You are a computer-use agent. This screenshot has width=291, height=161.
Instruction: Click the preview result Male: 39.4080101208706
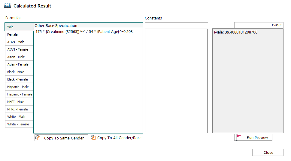(236, 32)
